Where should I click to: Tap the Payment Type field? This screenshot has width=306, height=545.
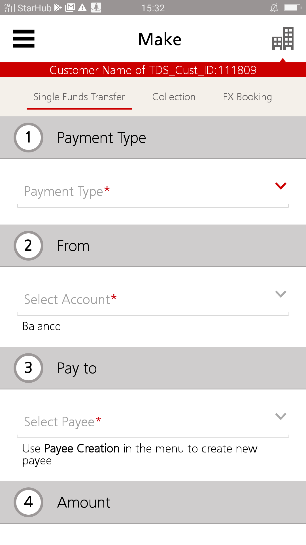(x=142, y=192)
